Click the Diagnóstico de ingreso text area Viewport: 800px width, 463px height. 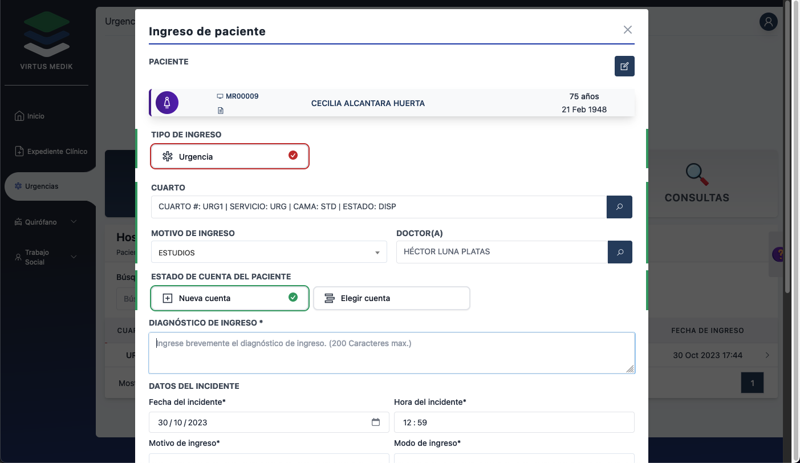tap(392, 353)
